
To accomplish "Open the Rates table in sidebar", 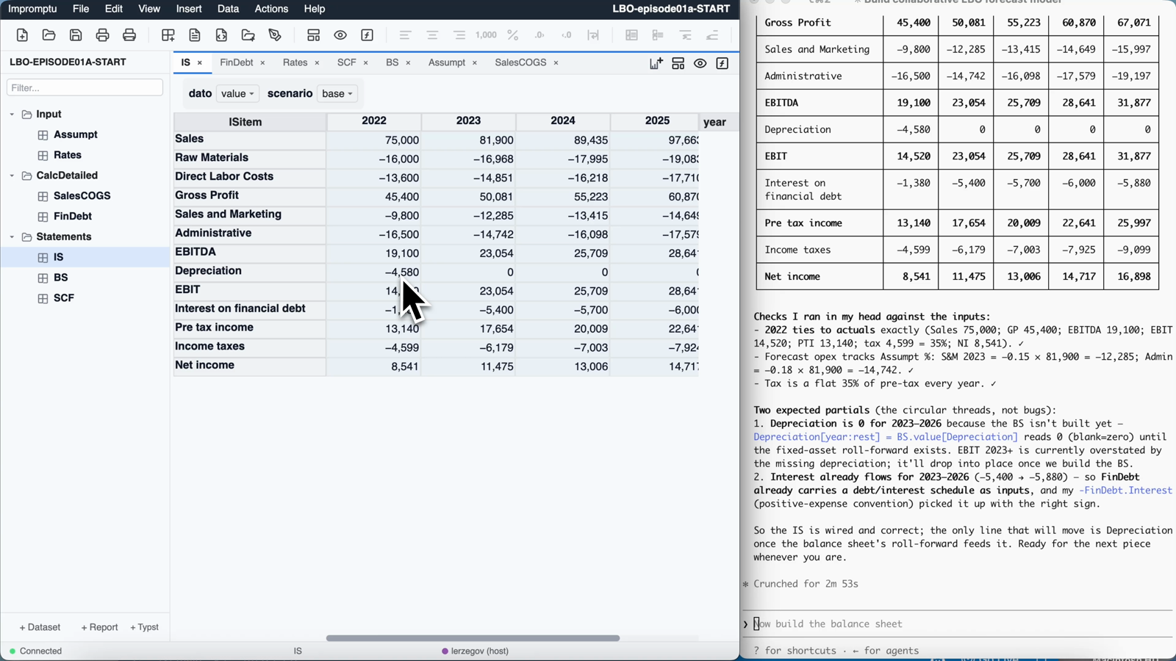I will pyautogui.click(x=67, y=156).
